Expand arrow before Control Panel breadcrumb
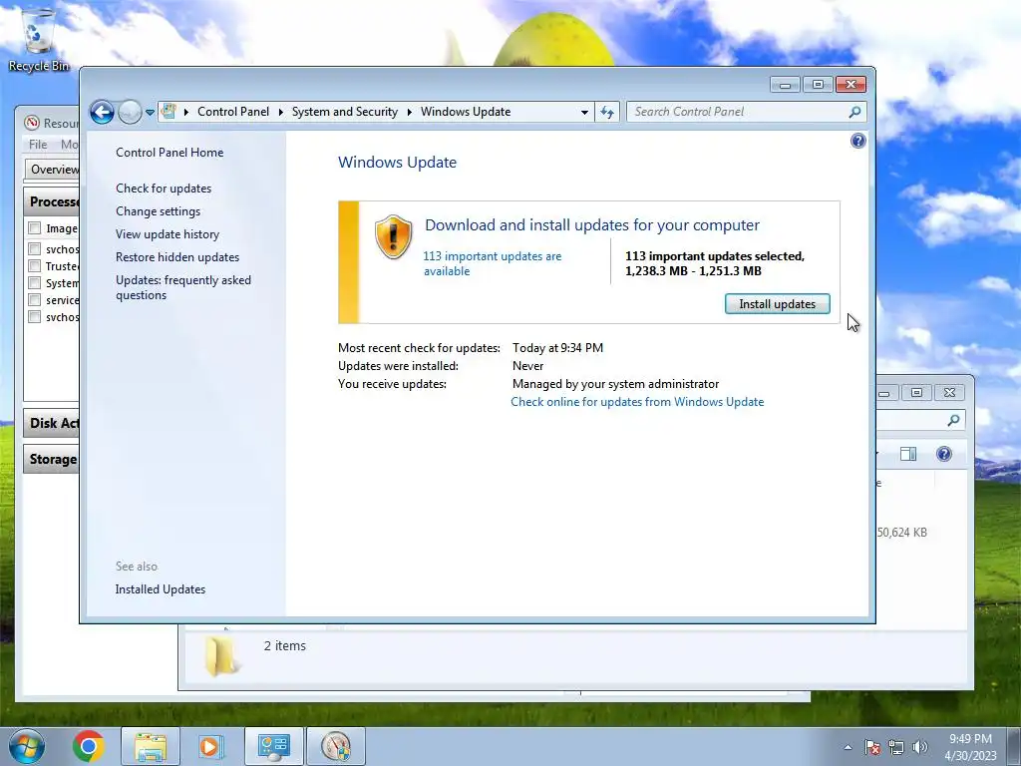This screenshot has height=766, width=1021. (x=186, y=112)
